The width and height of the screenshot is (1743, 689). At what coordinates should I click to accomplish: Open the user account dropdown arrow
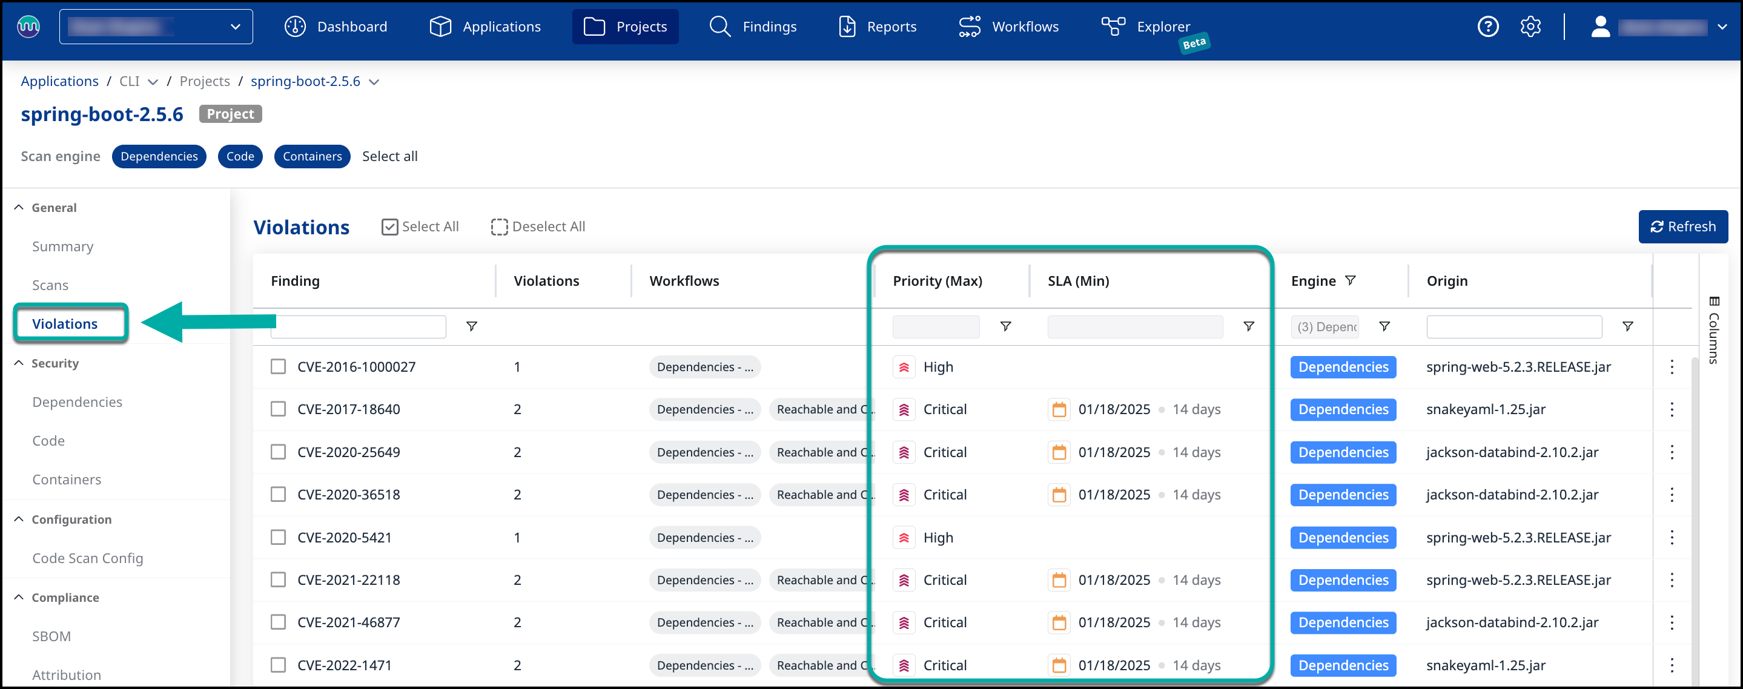[x=1721, y=27]
